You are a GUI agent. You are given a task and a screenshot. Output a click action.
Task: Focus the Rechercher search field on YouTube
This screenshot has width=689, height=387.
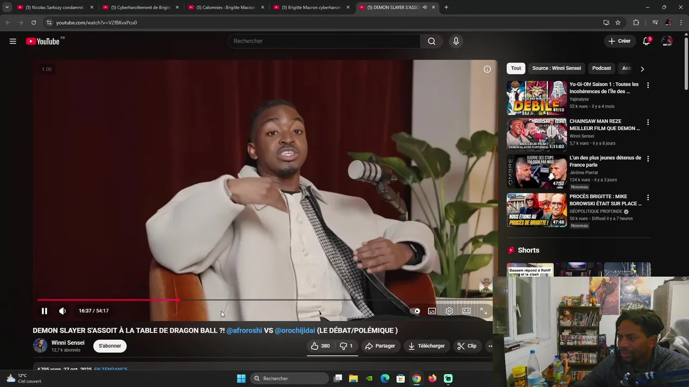[325, 41]
